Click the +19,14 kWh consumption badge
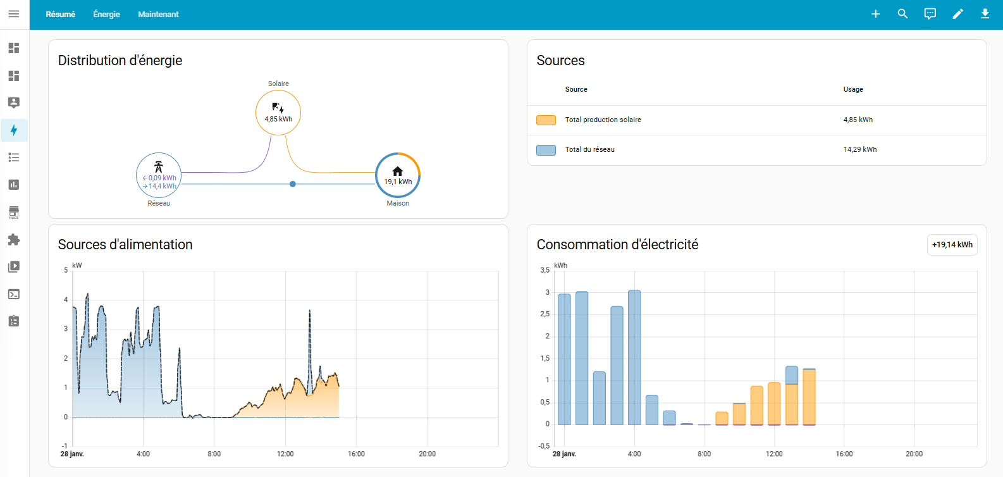 [x=952, y=245]
